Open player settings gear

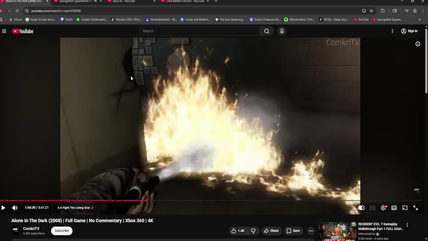(383, 208)
